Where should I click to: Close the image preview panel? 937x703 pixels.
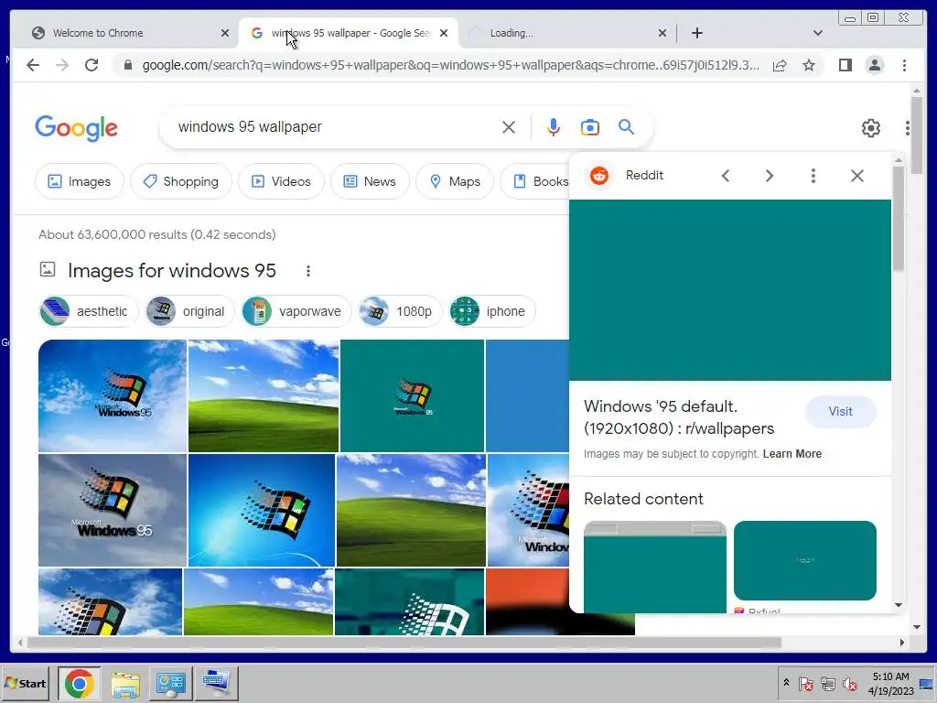click(856, 176)
